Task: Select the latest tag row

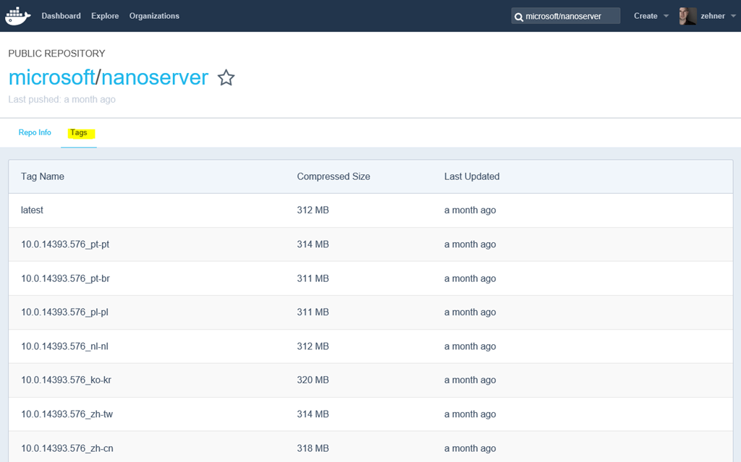Action: [x=32, y=210]
